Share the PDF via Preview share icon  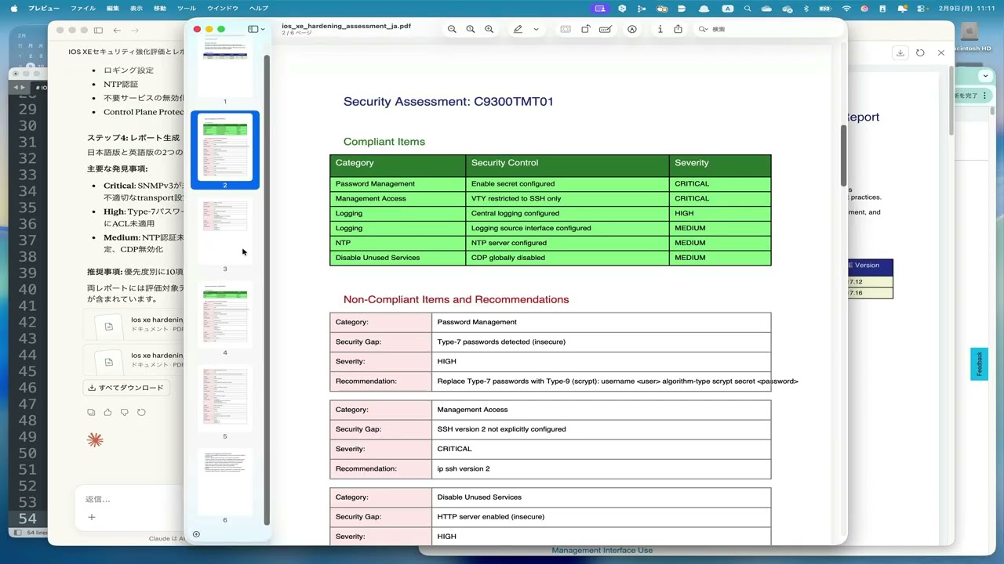pos(678,29)
